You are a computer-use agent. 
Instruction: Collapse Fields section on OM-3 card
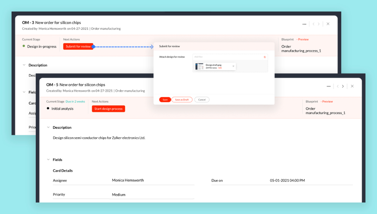click(x=24, y=92)
